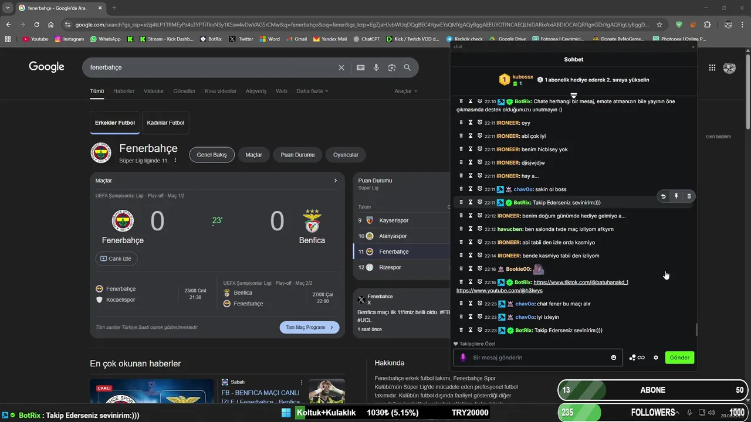
Task: Open the FB - BENFICA MAÇI CANLI headline
Action: click(261, 397)
